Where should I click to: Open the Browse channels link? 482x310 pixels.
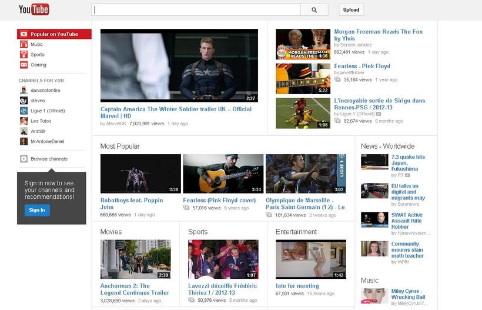[x=49, y=159]
